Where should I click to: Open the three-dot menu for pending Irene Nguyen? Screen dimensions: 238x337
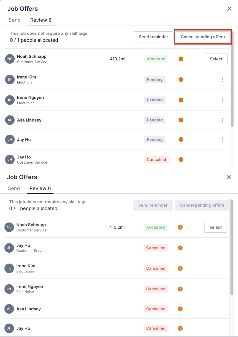(223, 100)
